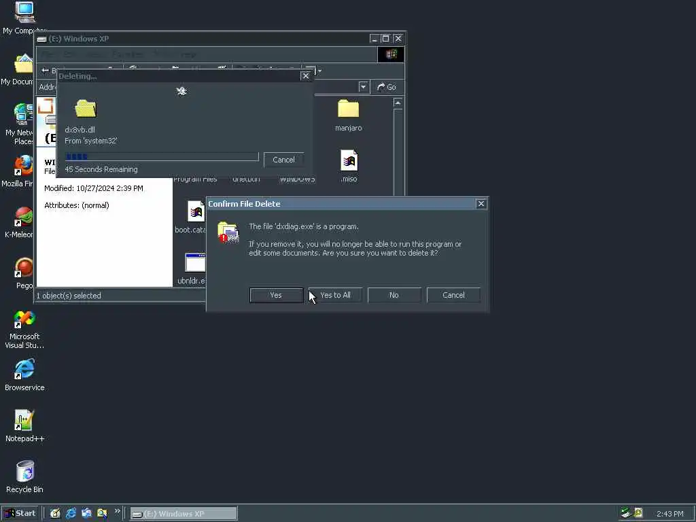Image resolution: width=696 pixels, height=522 pixels.
Task: Click the Back button in Explorer toolbar
Action: click(48, 71)
